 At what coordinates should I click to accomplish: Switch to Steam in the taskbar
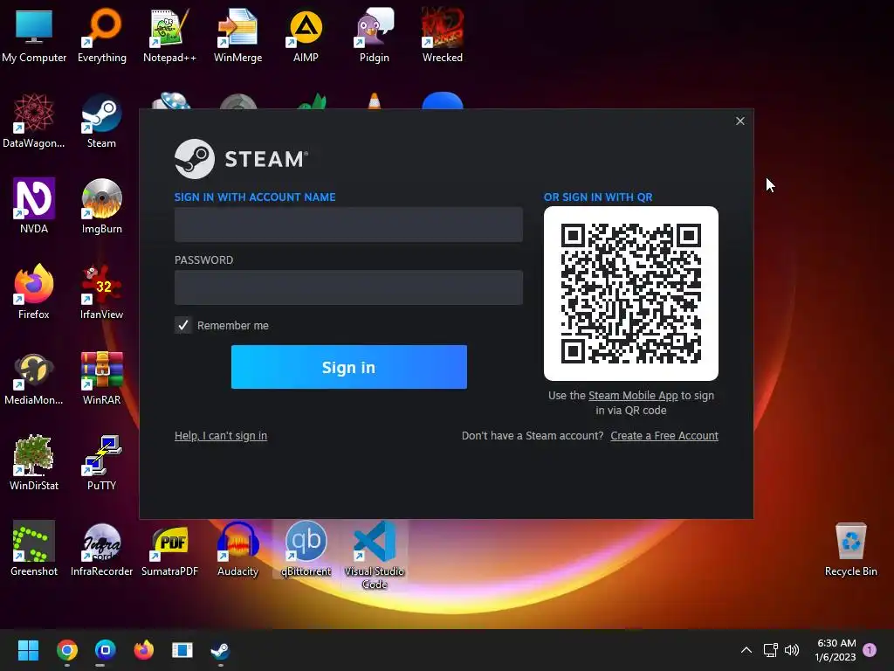tap(220, 650)
